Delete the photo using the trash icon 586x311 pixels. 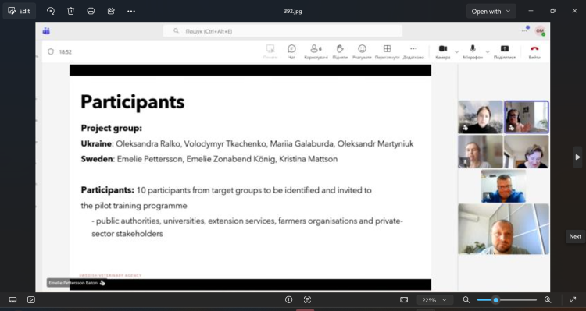point(70,11)
